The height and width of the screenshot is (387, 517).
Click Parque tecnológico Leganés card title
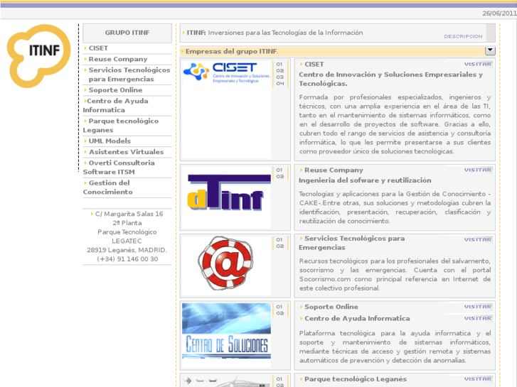[356, 378]
